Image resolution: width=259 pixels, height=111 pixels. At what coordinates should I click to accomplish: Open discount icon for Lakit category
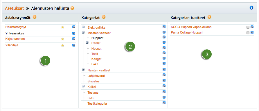tap(164, 63)
